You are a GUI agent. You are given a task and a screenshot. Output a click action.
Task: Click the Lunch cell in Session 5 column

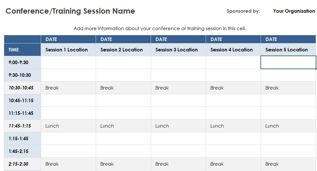pos(288,126)
